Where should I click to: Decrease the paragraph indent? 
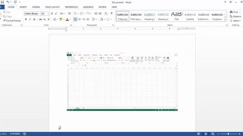96,14
